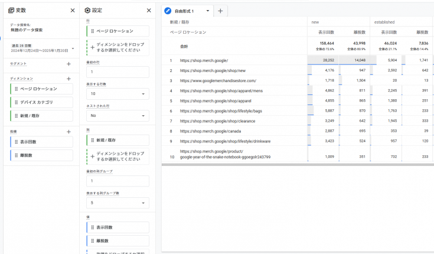Click the 設定 gear icon
The width and height of the screenshot is (434, 254).
pyautogui.click(x=88, y=11)
